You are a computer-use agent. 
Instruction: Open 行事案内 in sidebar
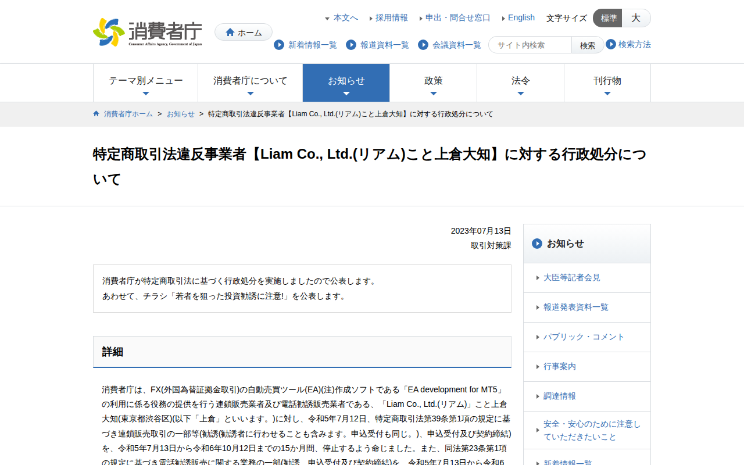click(587, 367)
